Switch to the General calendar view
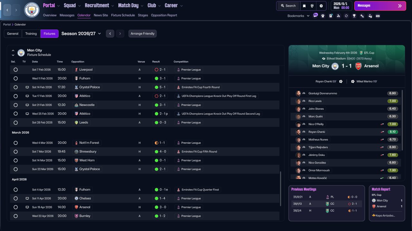Screen dimensions: 412x231 (x=13, y=34)
